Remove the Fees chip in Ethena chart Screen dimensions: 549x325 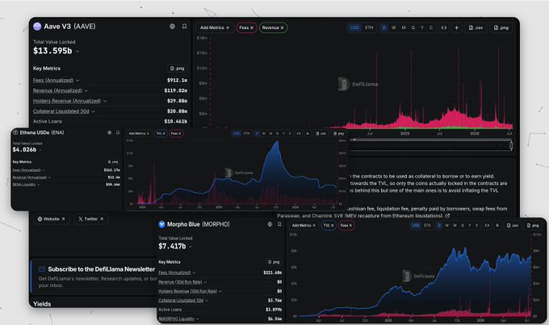click(179, 134)
